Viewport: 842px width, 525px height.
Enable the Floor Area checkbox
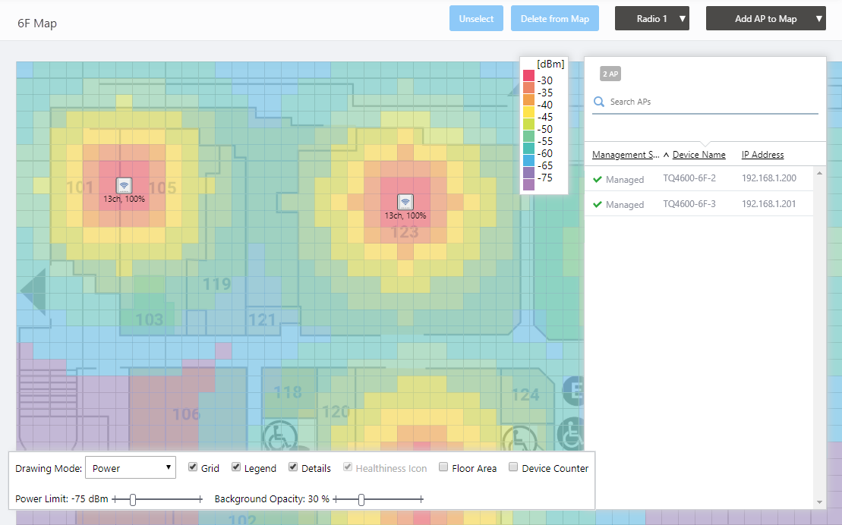tap(443, 468)
